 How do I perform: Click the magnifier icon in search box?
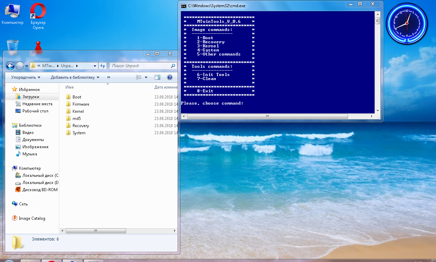173,66
